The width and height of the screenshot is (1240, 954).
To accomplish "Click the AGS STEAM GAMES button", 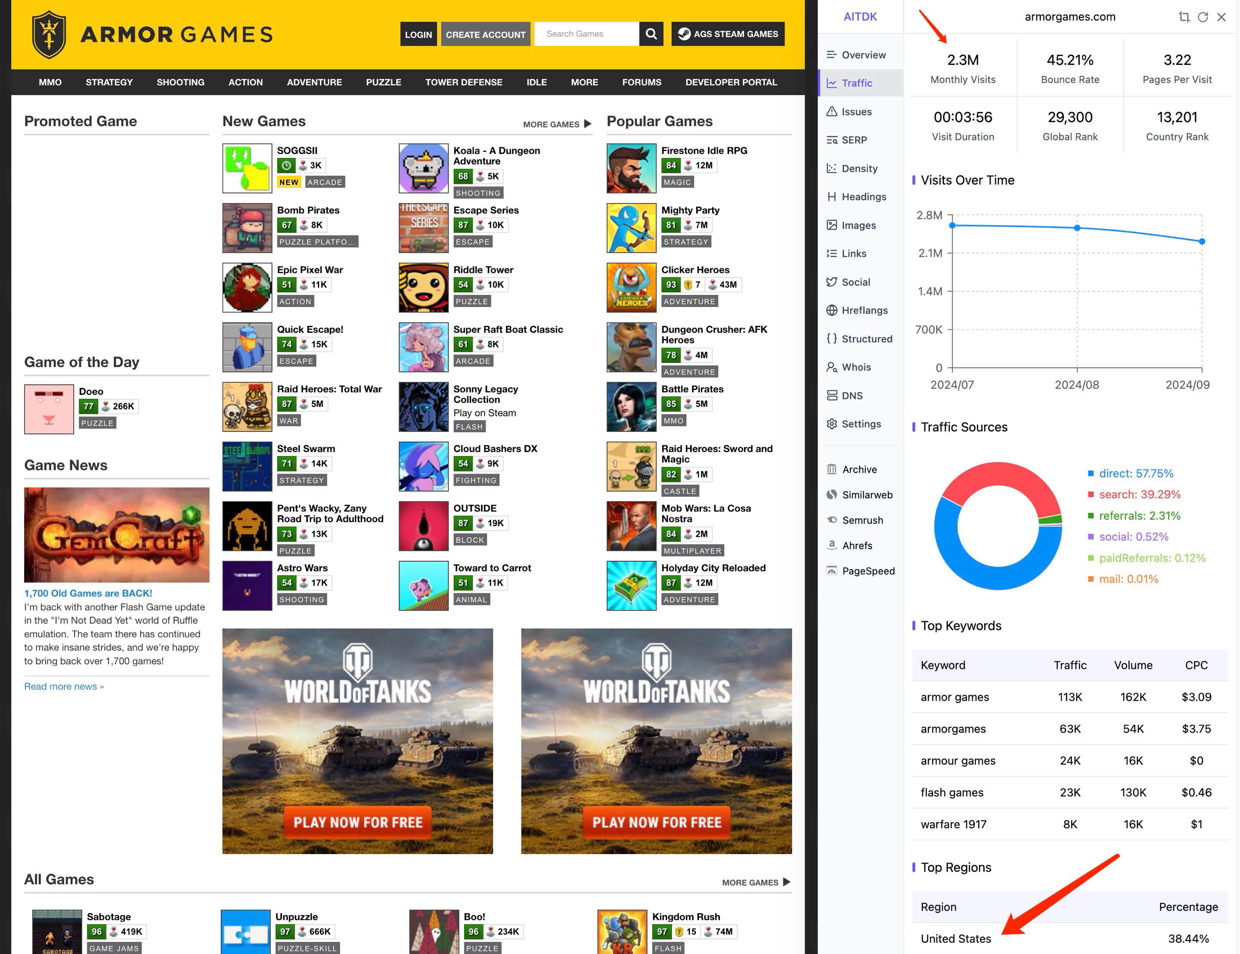I will coord(728,34).
